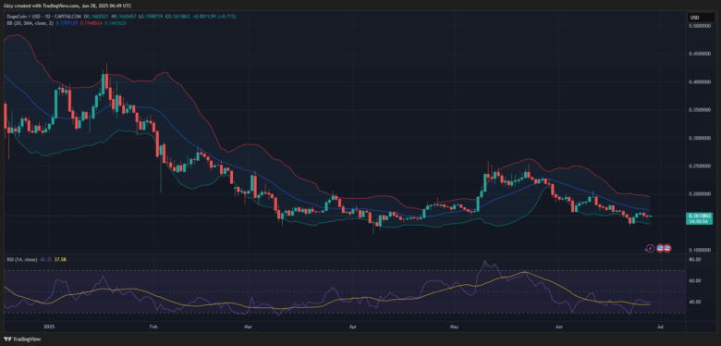Click the low price value 0.1598739
This screenshot has width=721, height=346.
click(x=152, y=17)
